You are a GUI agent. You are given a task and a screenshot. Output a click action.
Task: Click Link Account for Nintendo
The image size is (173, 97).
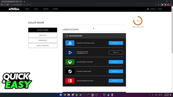[116, 81]
